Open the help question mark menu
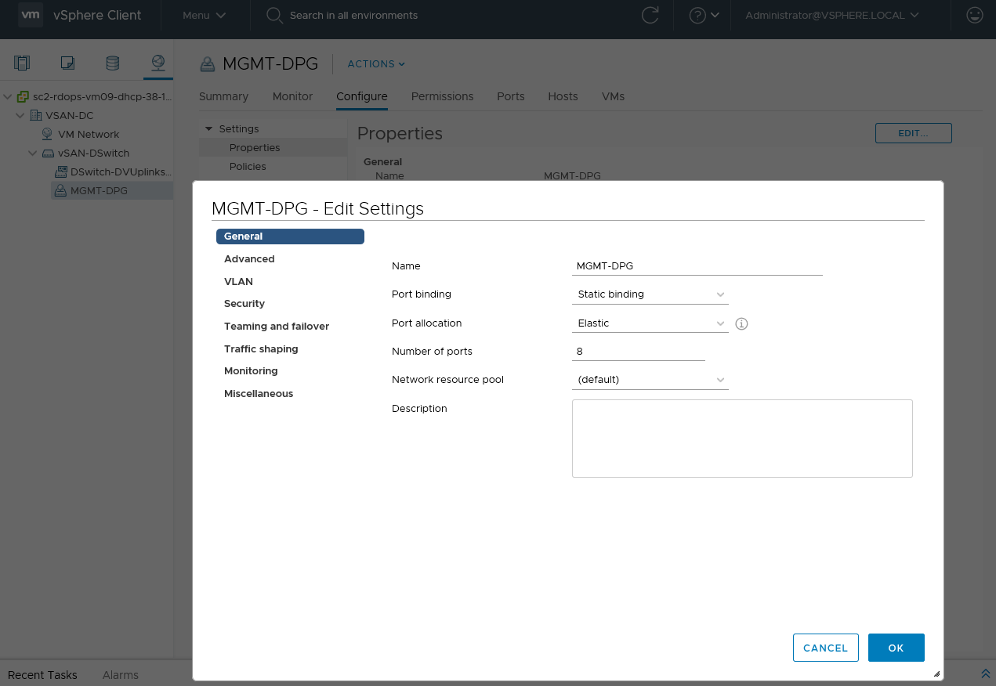The width and height of the screenshot is (996, 686). coord(704,16)
